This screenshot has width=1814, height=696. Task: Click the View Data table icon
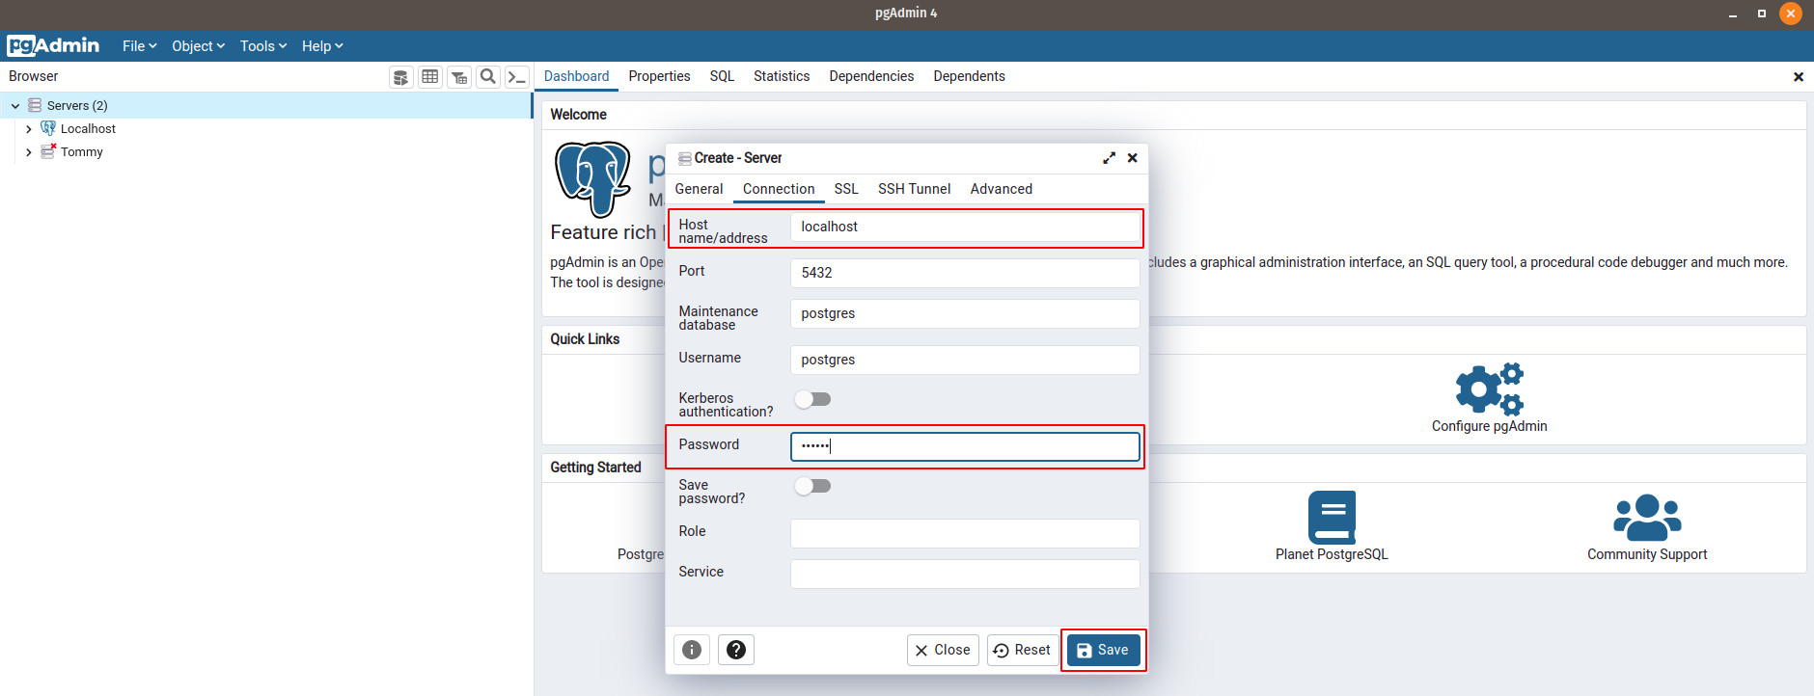[x=430, y=77]
